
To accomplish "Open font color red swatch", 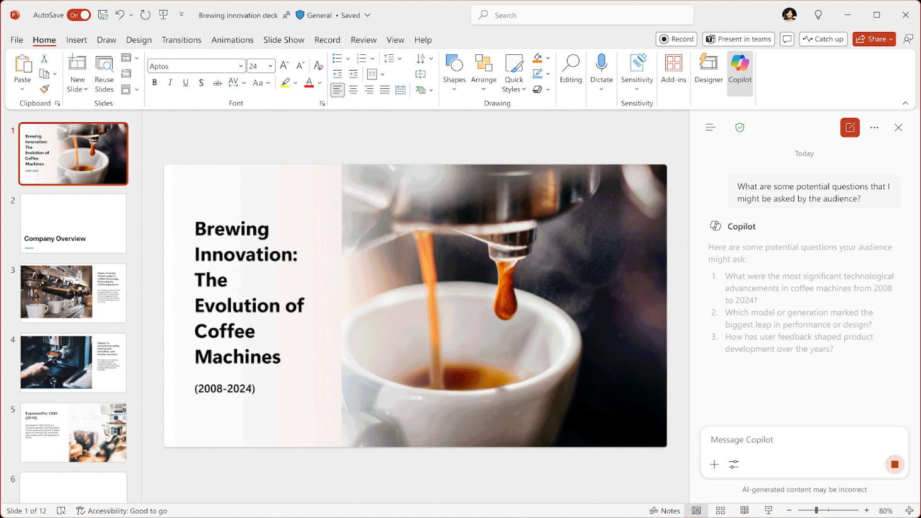I will pyautogui.click(x=309, y=83).
